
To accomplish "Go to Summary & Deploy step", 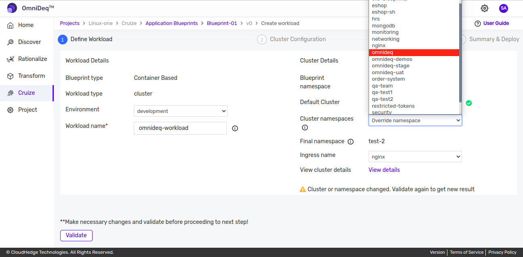I will [x=494, y=39].
